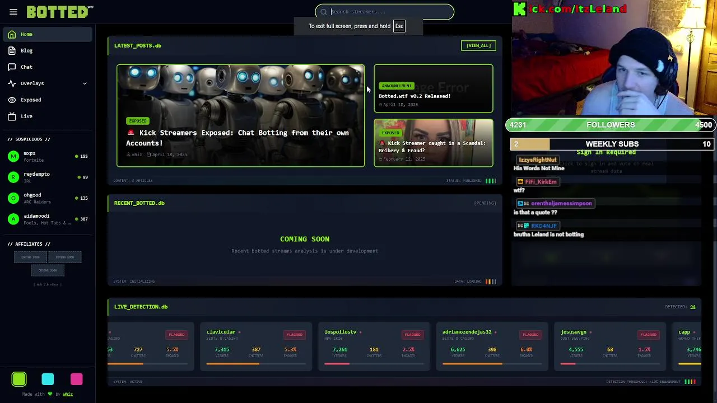
Task: Open clavicular live detection card
Action: pos(256,346)
